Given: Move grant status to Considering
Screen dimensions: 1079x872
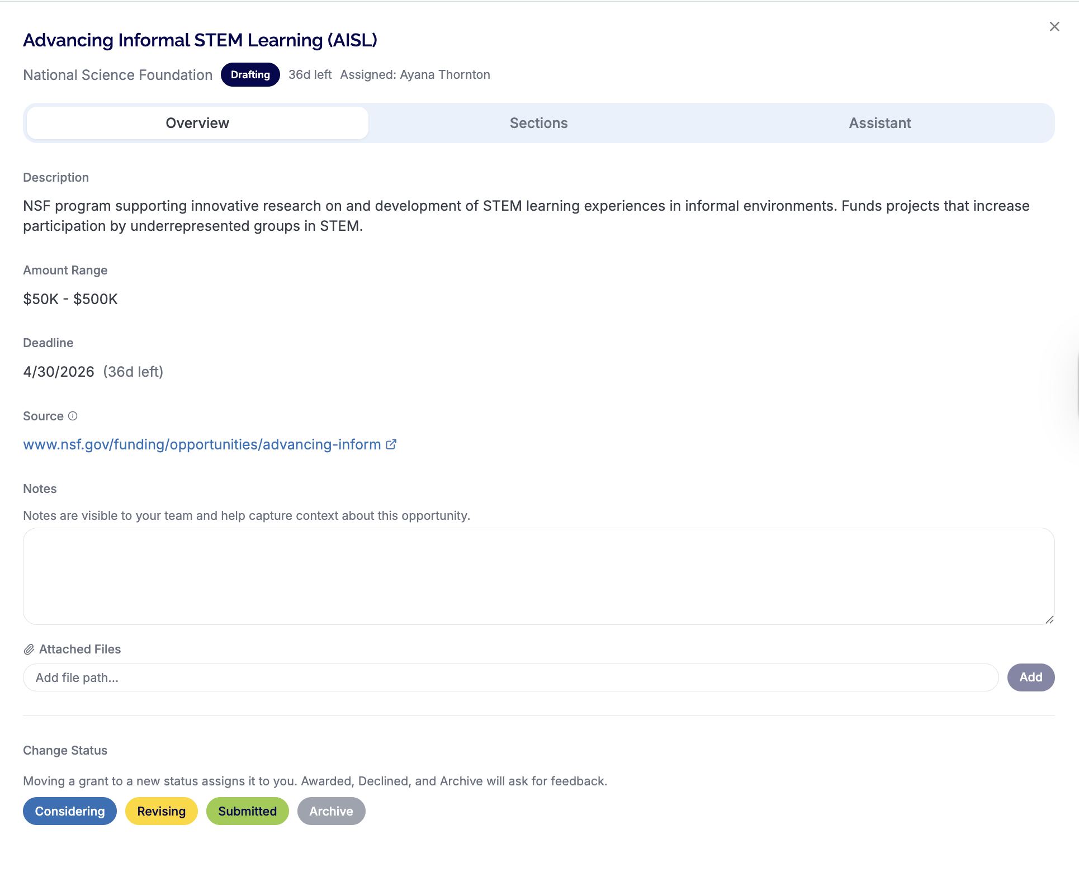Looking at the screenshot, I should click(x=69, y=811).
